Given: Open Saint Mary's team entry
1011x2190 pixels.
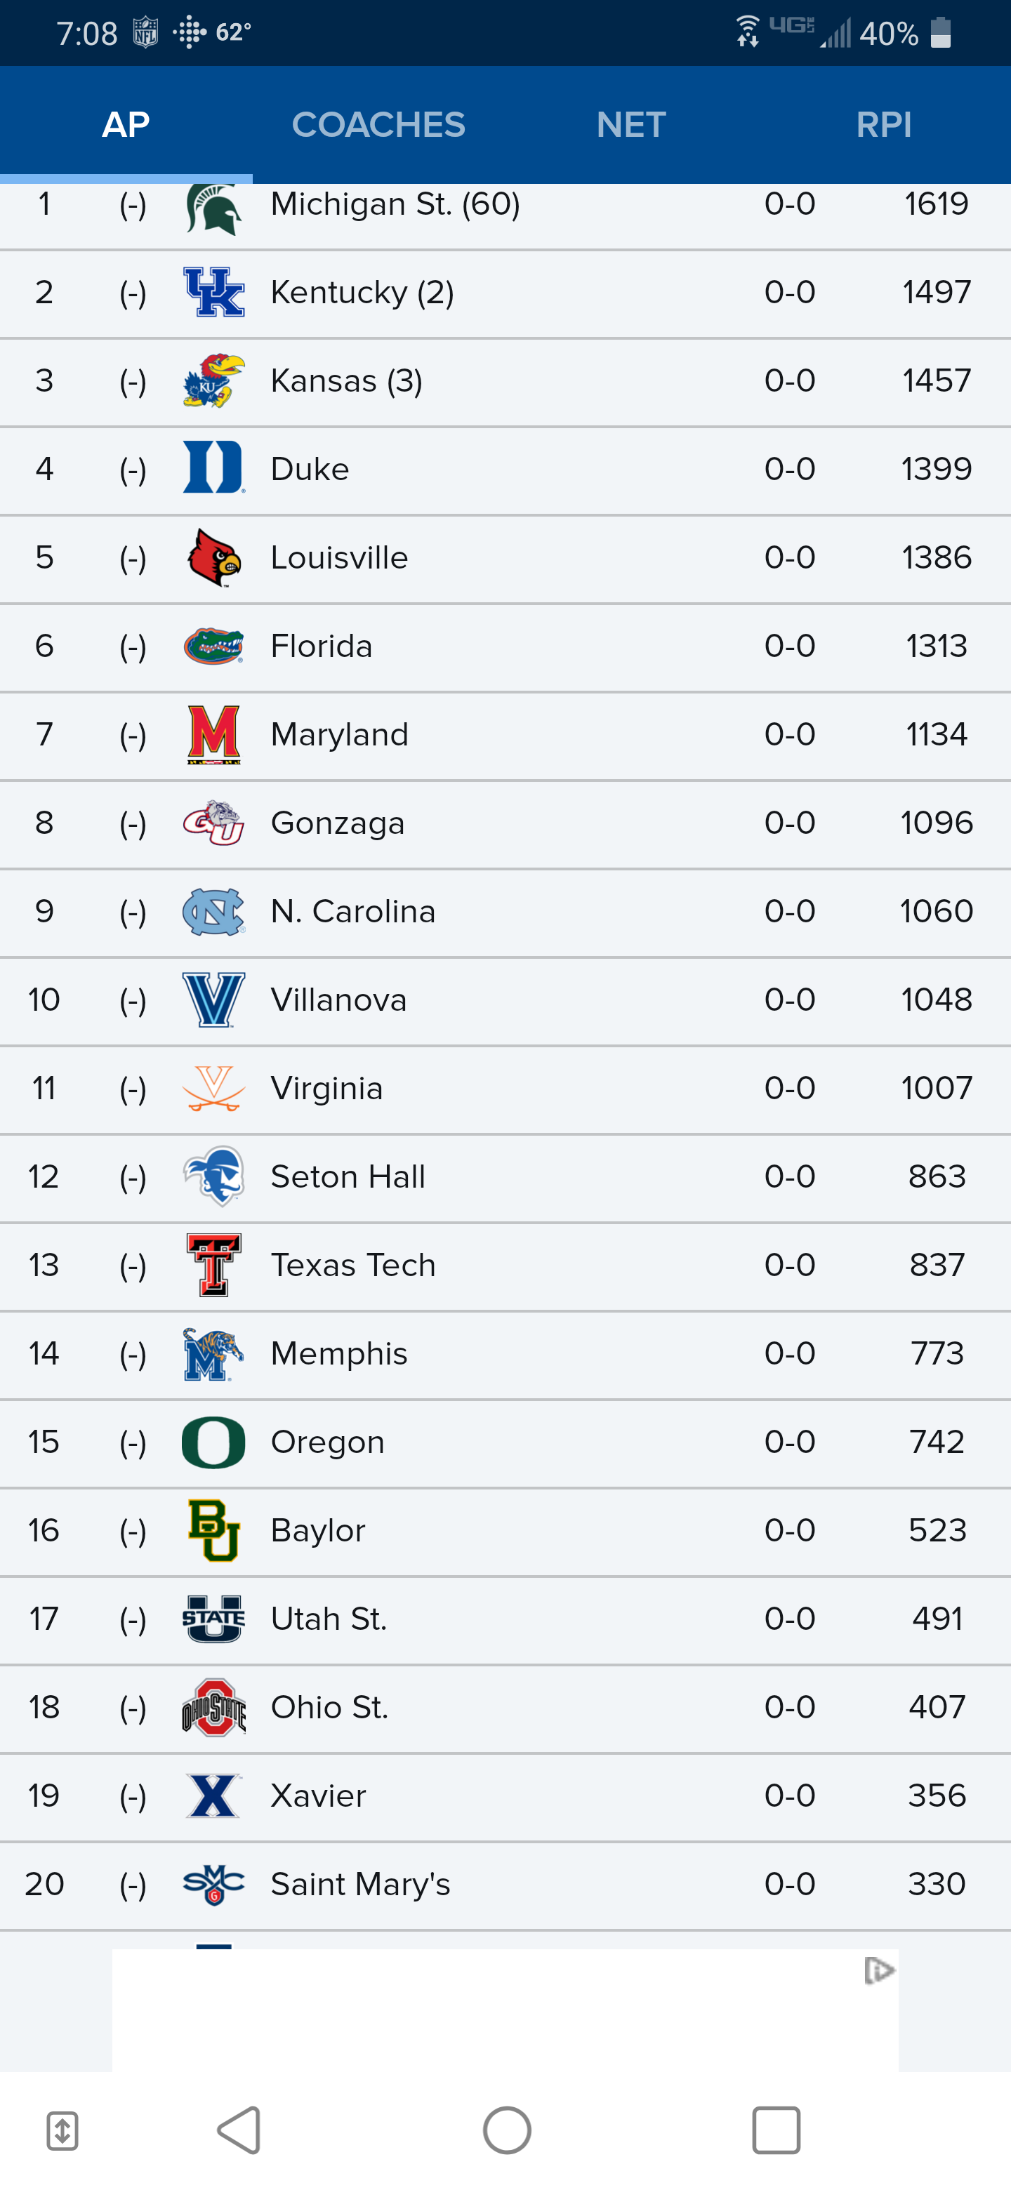Looking at the screenshot, I should click(505, 1885).
